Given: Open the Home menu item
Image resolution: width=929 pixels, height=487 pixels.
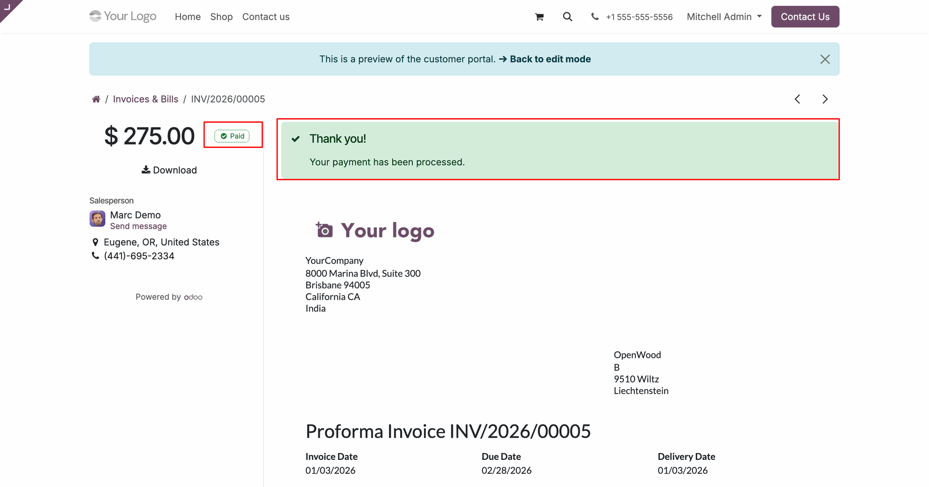Looking at the screenshot, I should pos(188,17).
